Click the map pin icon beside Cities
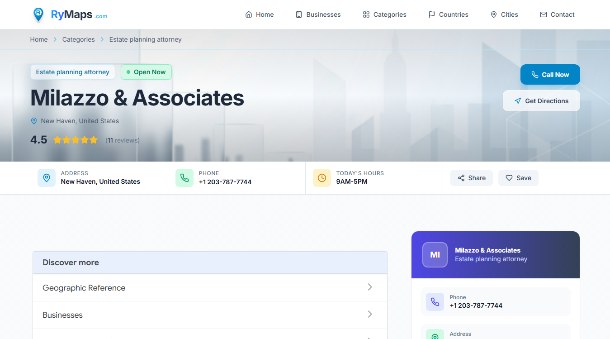The image size is (610, 339). tap(494, 14)
